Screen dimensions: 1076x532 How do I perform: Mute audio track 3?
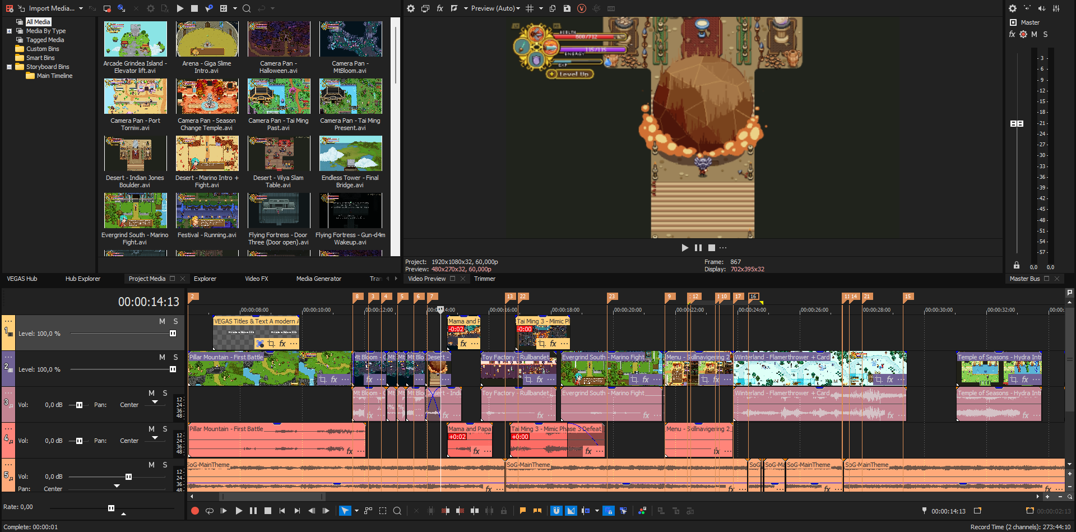pos(151,393)
